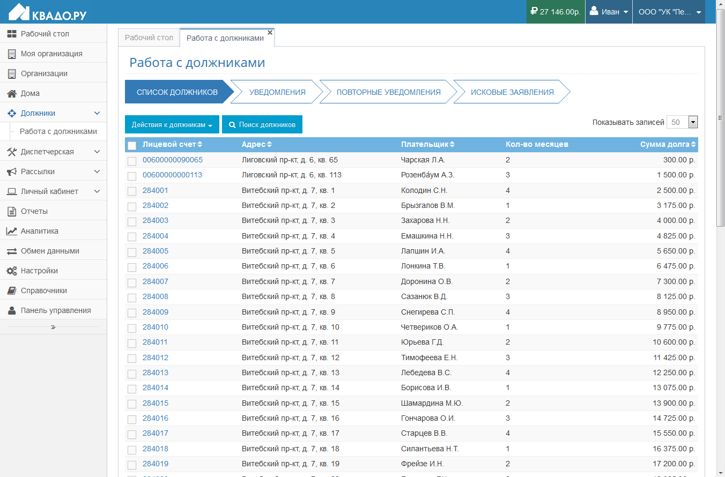Click debt amount 13 900.00 р.

click(674, 403)
